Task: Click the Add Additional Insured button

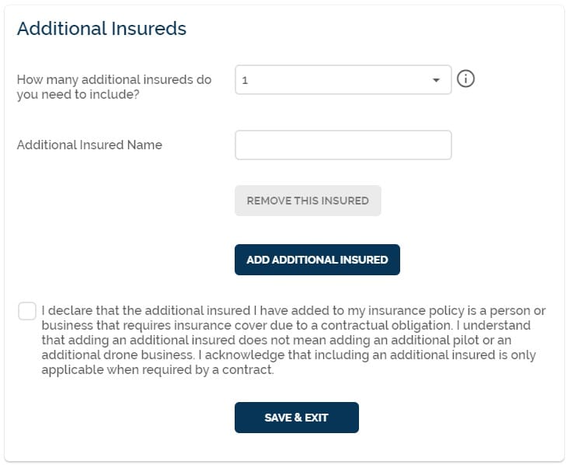Action: (317, 260)
